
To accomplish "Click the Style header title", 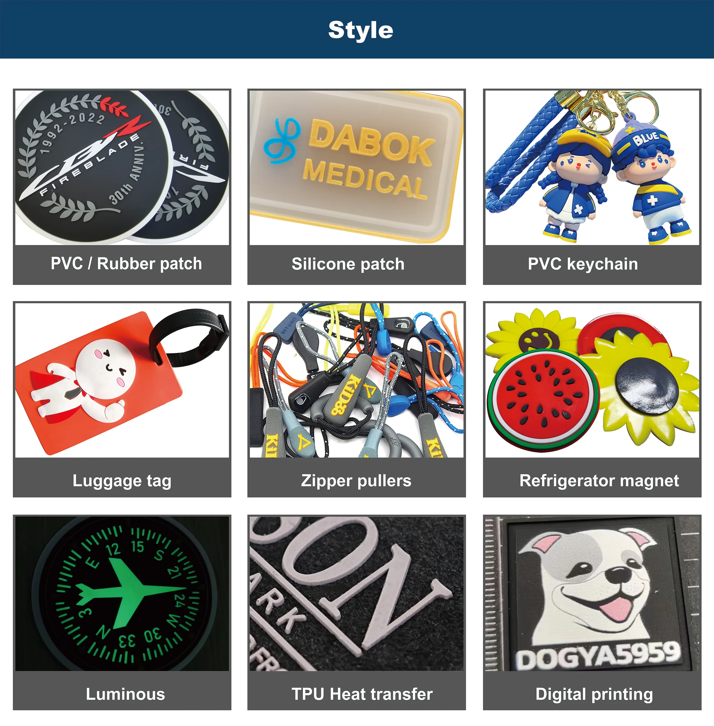I will point(361,30).
